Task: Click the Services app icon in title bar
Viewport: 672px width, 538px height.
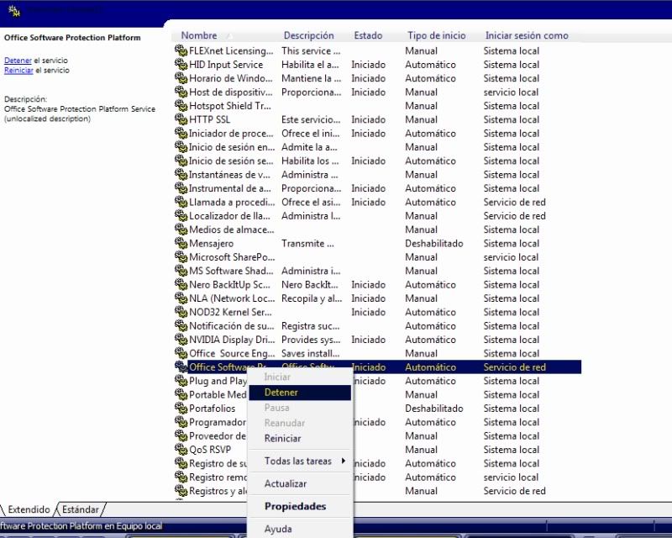Action: pyautogui.click(x=14, y=11)
